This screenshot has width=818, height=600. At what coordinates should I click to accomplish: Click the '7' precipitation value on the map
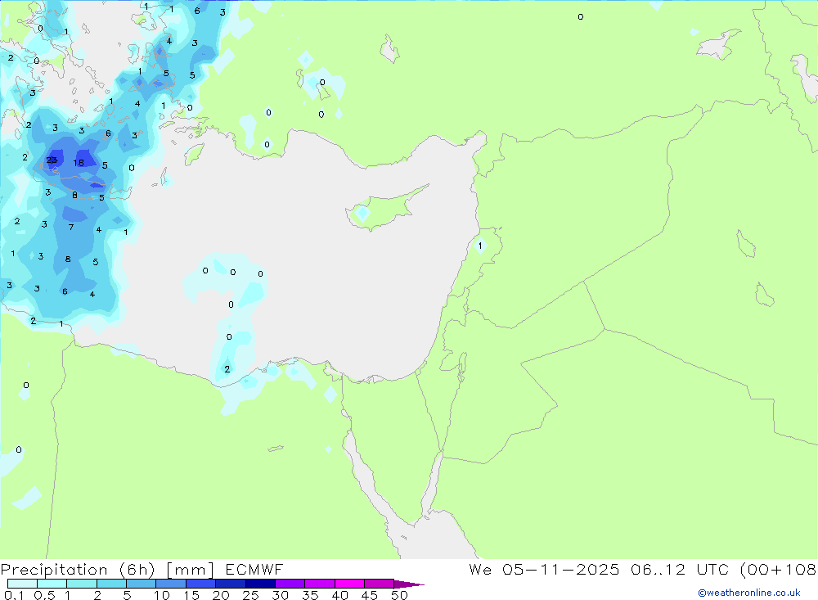(x=71, y=228)
